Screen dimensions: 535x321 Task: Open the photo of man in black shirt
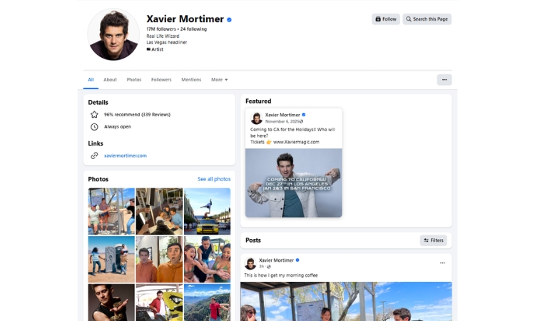[111, 302]
